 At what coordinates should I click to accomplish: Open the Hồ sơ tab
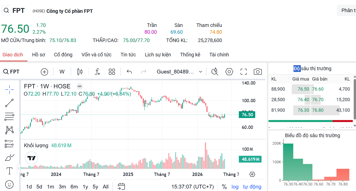pos(39,55)
